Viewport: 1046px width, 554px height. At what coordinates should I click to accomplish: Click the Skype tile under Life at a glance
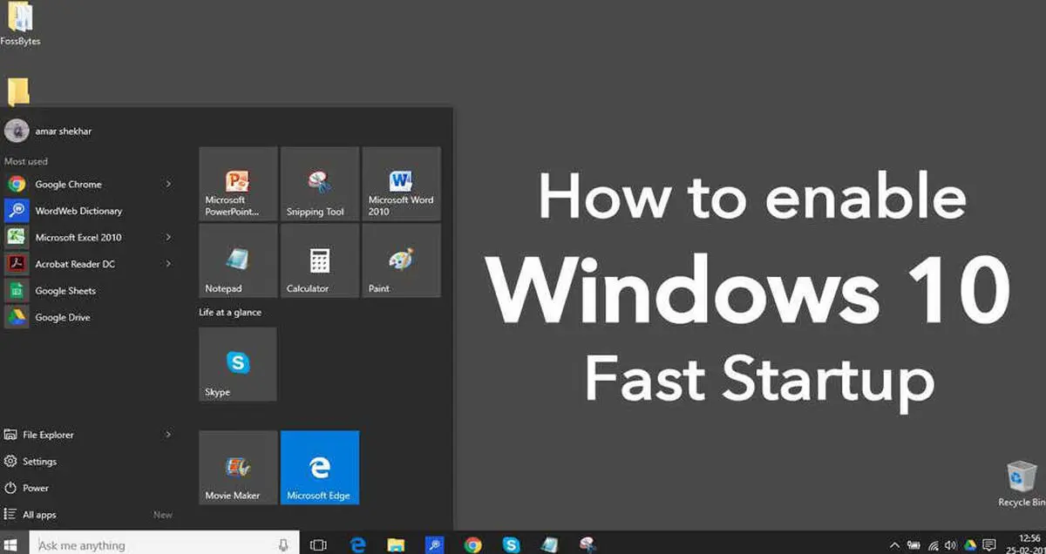[x=238, y=364]
